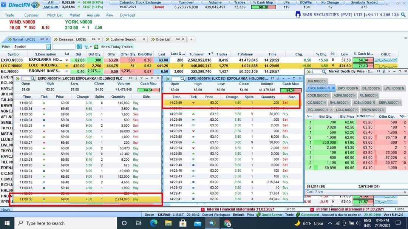Click link arrows in Market Depth window

pyautogui.click(x=309, y=71)
